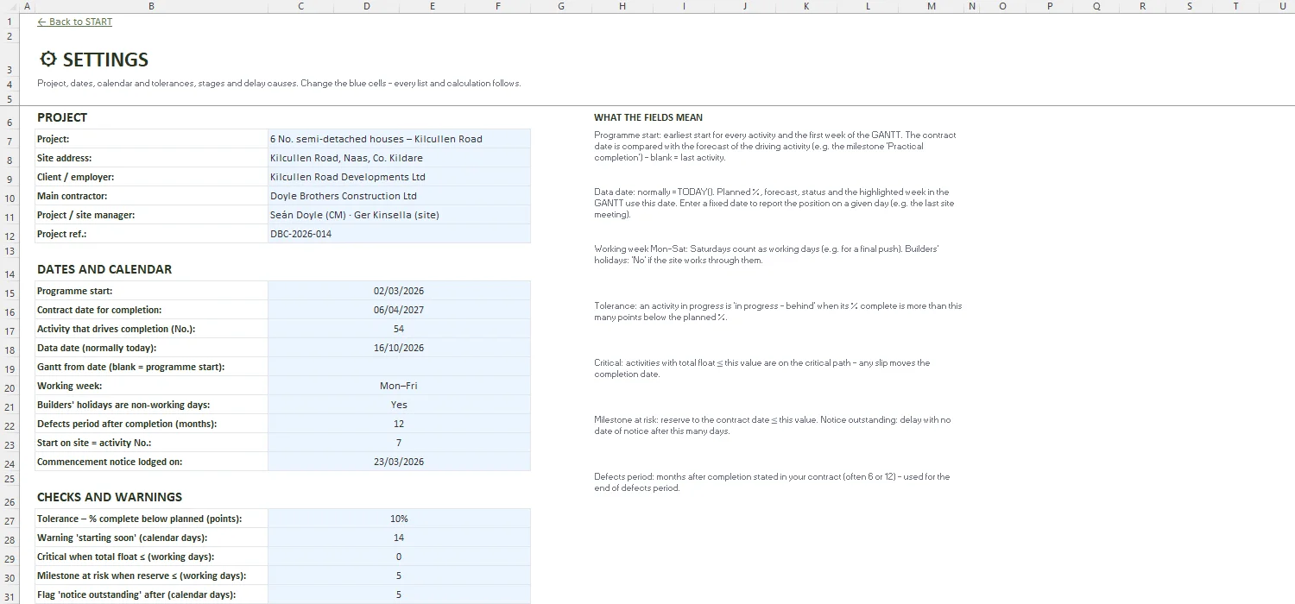This screenshot has height=604, width=1295.
Task: Select the 'PROJECT' section heading
Action: point(62,117)
